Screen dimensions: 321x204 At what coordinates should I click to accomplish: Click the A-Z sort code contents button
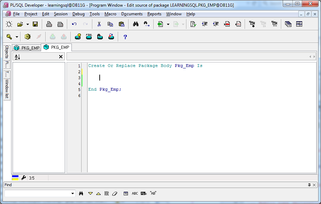coord(17,57)
